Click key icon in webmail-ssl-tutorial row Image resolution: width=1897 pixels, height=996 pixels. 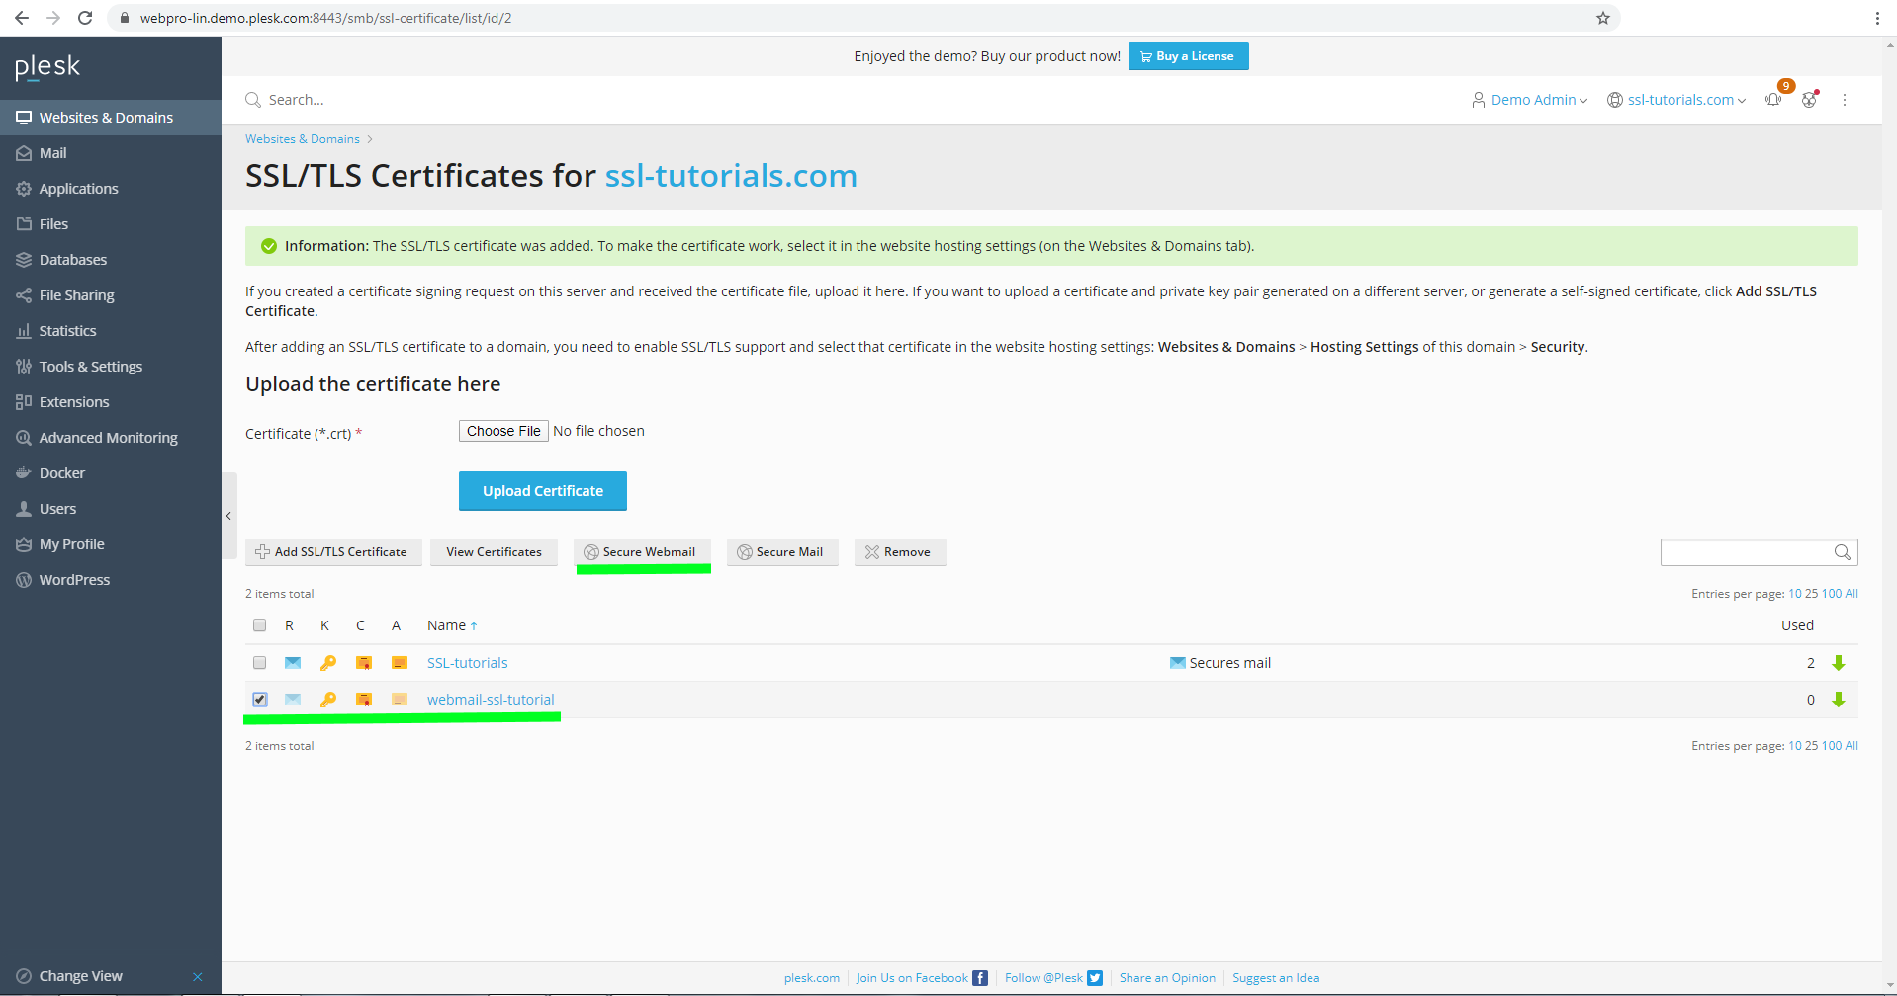pos(328,700)
